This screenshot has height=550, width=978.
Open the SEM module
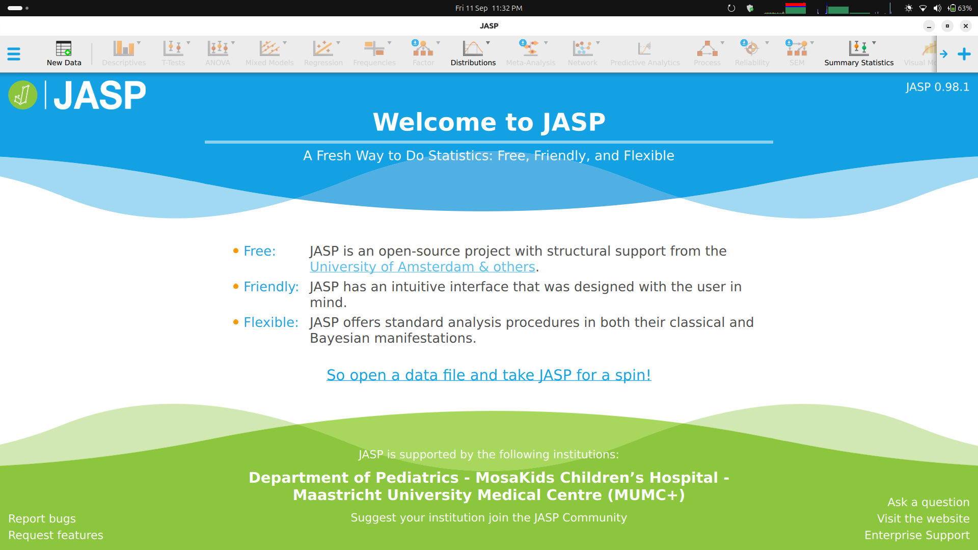[x=797, y=53]
